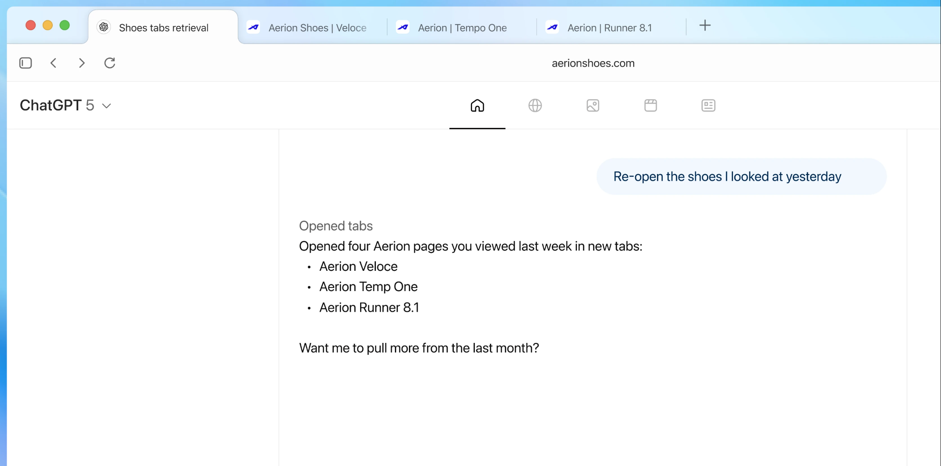
Task: Switch to Aerion | Runner 8.1 tab
Action: [609, 28]
